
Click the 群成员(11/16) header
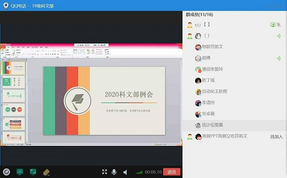click(199, 14)
